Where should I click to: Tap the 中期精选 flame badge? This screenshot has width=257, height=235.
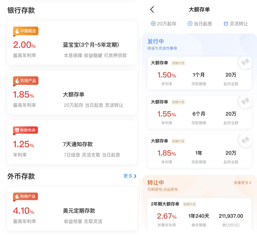point(25,31)
